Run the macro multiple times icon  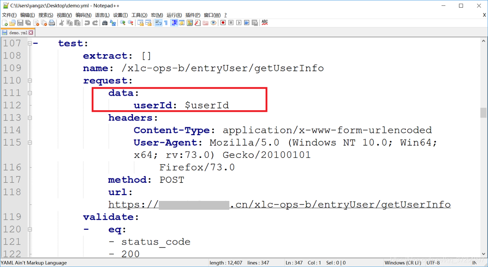point(247,23)
